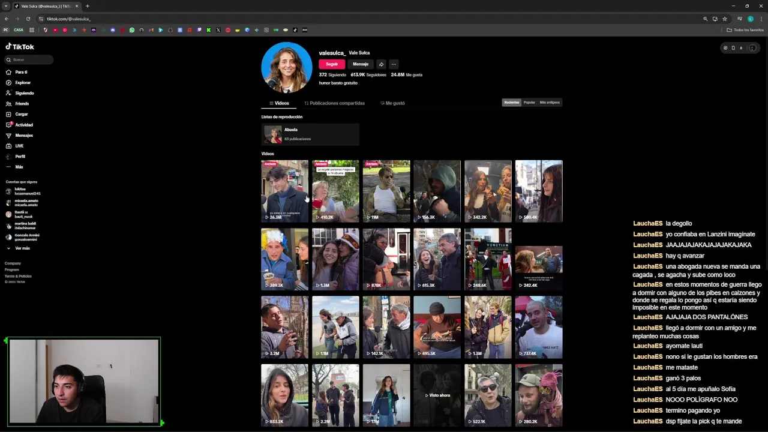
Task: Open Explorar in the sidebar
Action: point(19,83)
